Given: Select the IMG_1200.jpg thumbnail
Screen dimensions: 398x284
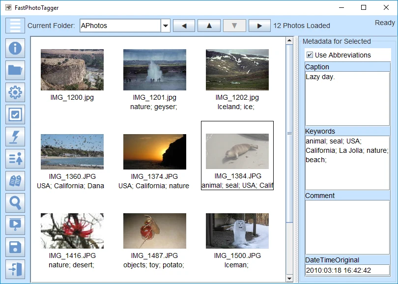Looking at the screenshot, I should [72, 69].
